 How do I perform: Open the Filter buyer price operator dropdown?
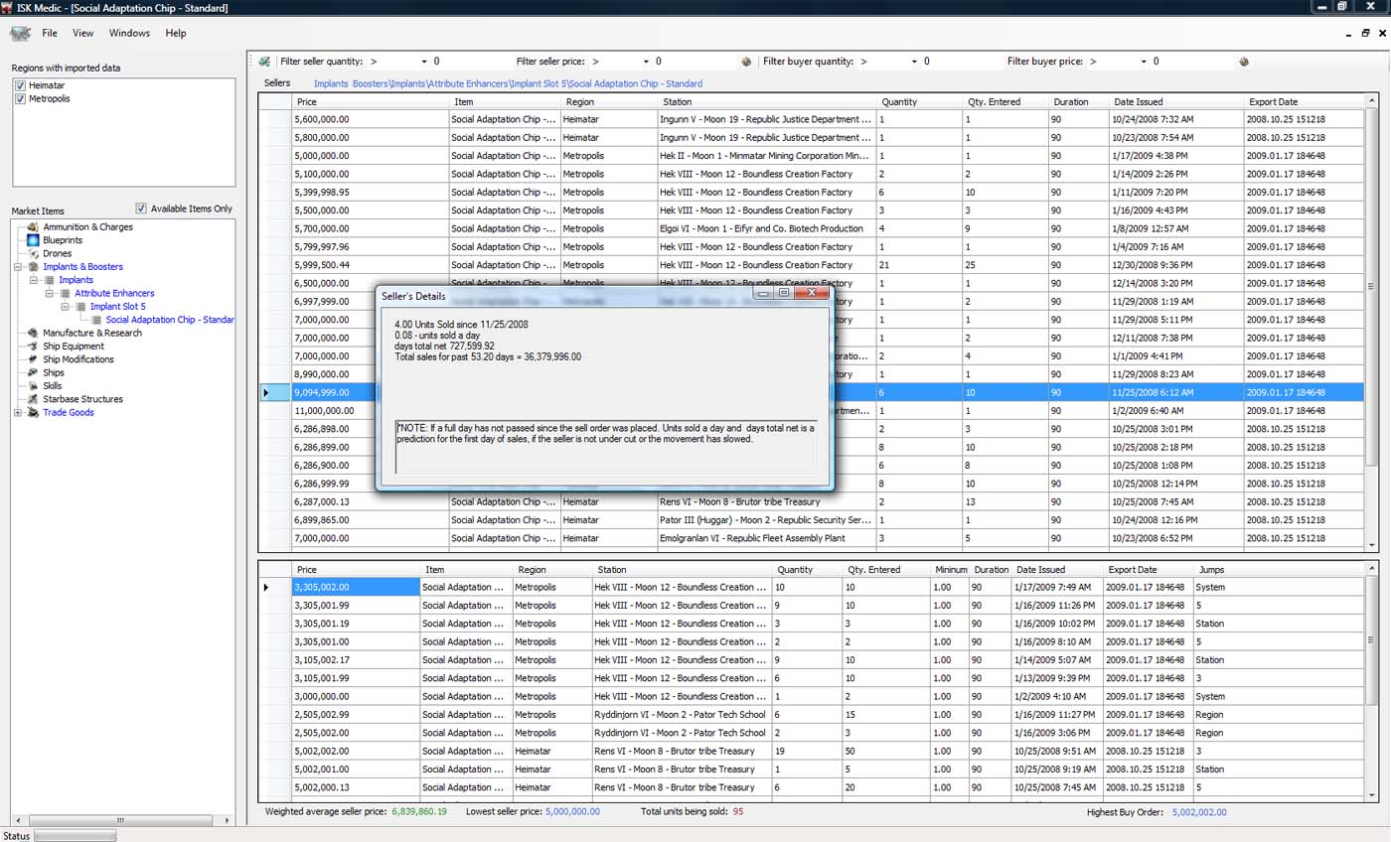[x=1143, y=62]
